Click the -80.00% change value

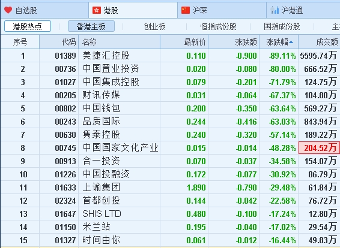(x=282, y=69)
